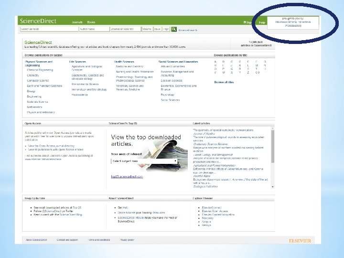Browse Nursing and Health Professions
Viewport: 344px width, 258px height.
135,72
